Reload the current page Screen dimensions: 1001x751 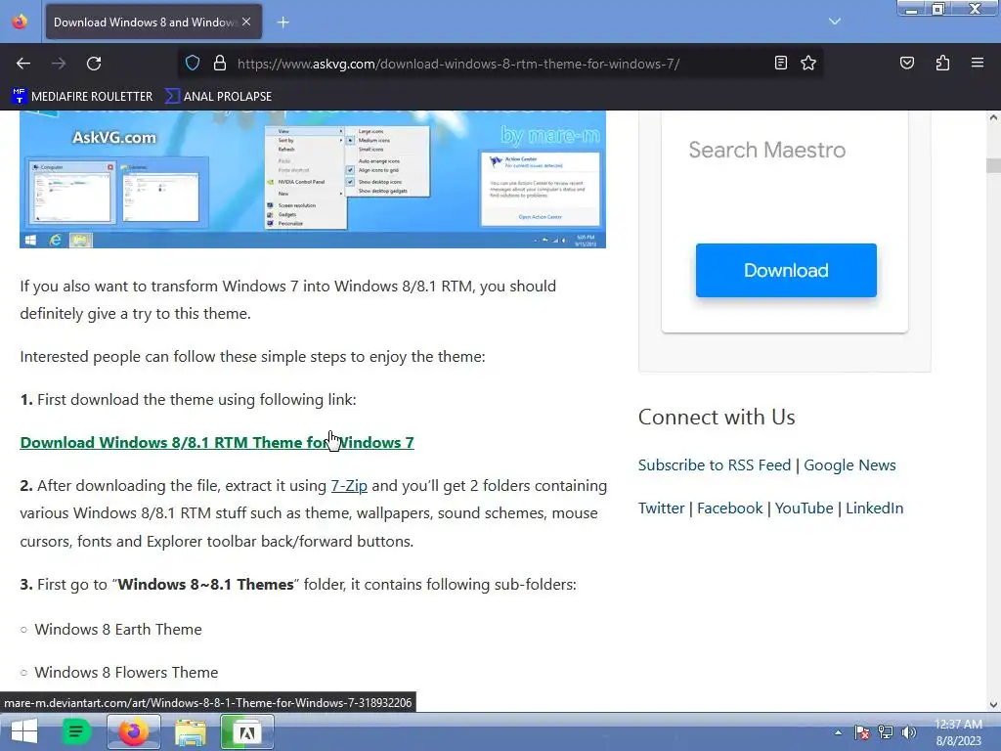94,64
